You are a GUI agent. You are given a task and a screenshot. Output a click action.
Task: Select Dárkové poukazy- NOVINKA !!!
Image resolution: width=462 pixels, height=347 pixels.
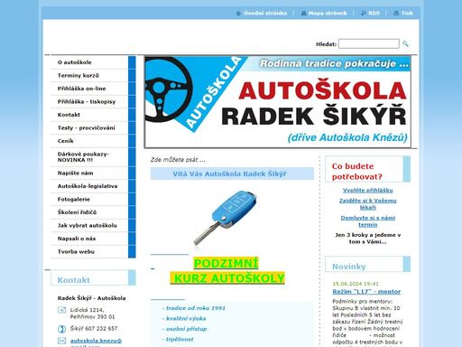pos(89,157)
